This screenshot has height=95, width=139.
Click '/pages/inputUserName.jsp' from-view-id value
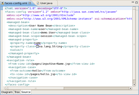(x=50, y=64)
